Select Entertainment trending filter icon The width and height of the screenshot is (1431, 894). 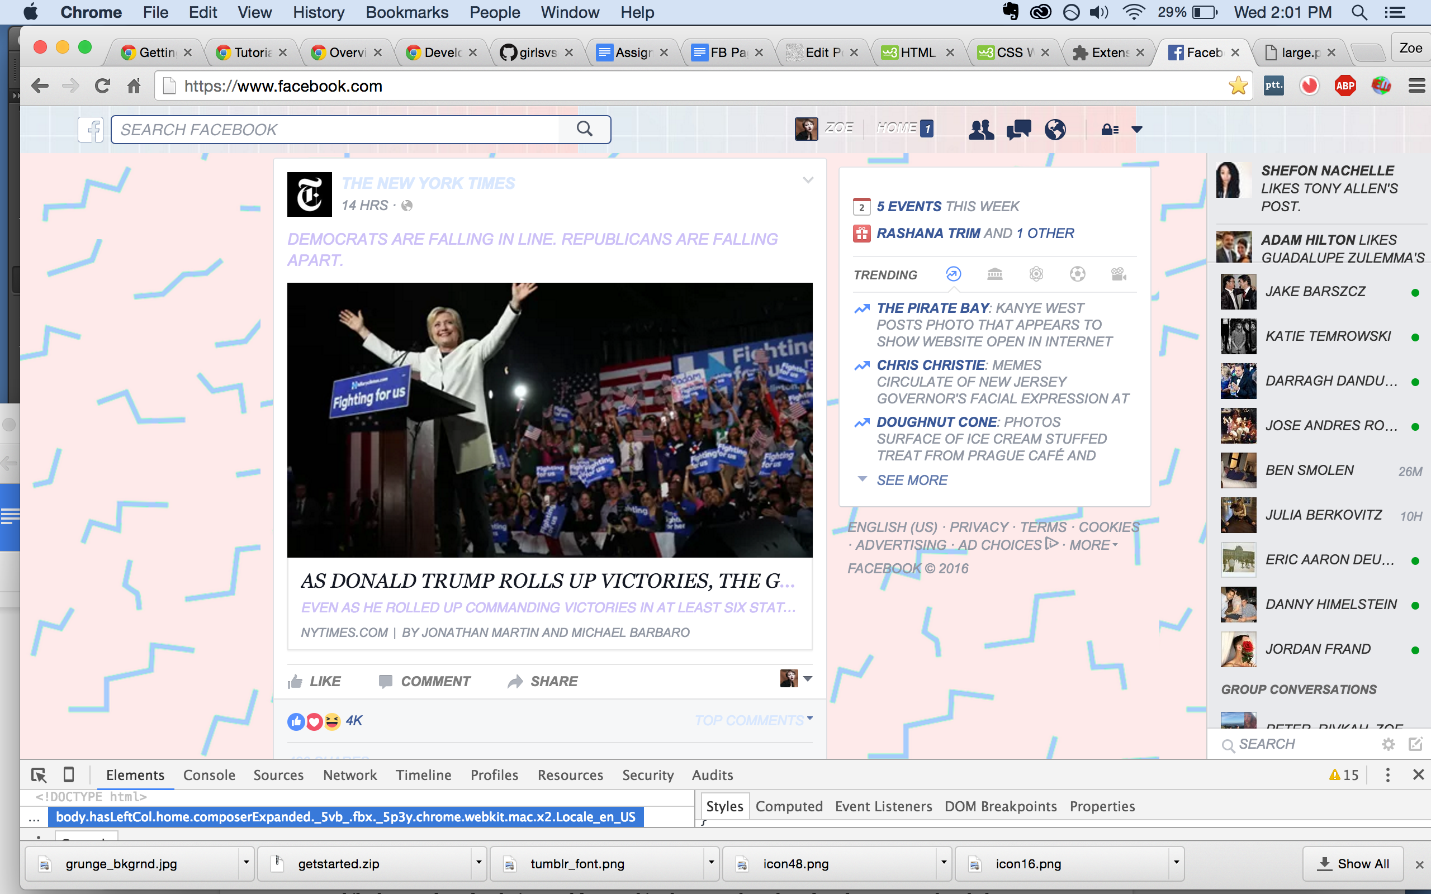click(1119, 274)
